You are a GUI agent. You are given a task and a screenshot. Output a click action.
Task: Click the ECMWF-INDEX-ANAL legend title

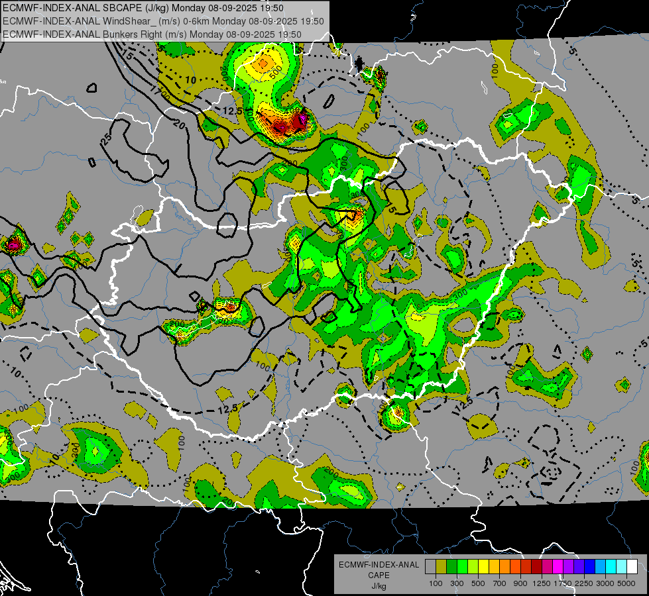click(379, 565)
